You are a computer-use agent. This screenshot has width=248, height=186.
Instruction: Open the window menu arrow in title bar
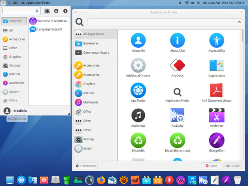(241, 12)
